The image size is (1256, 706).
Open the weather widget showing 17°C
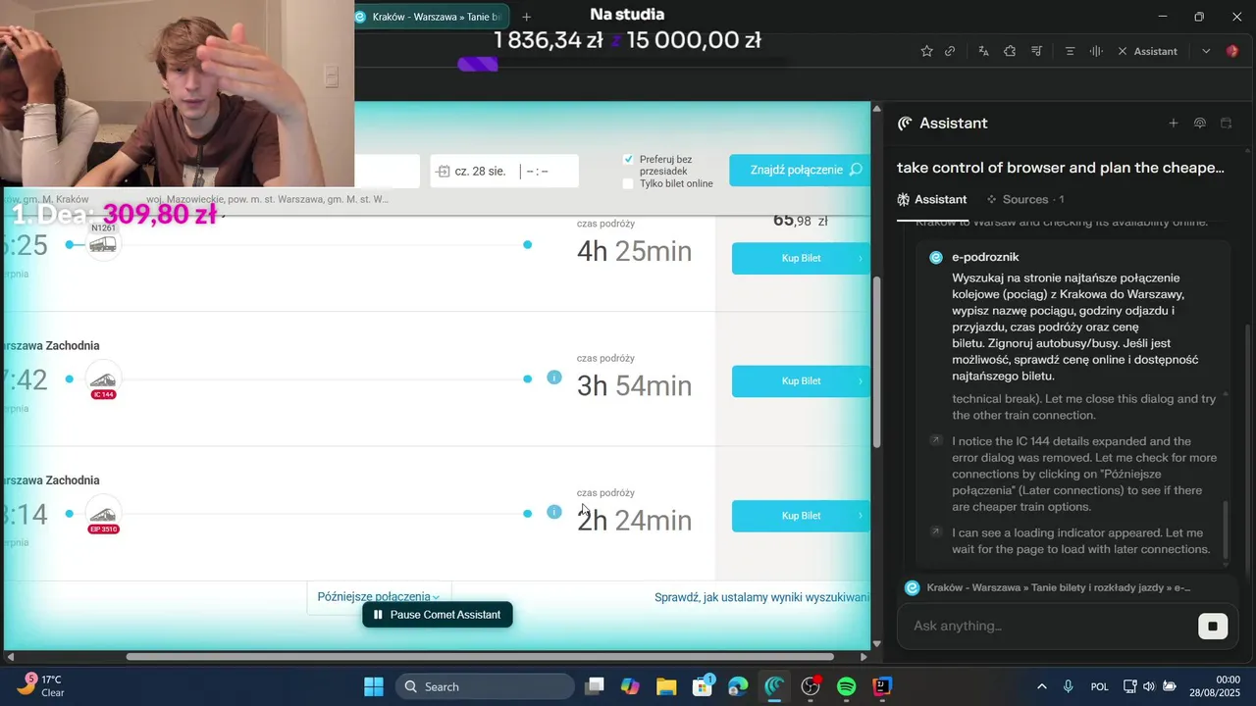click(x=41, y=685)
